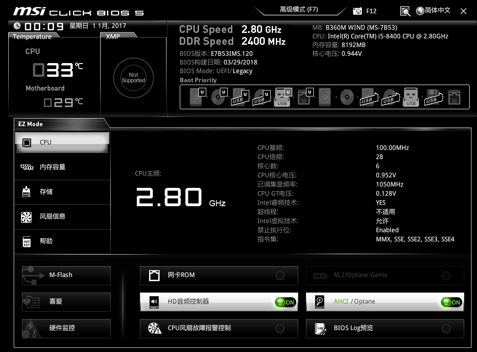Click the BIOS build date 03/29/2018
The image size is (477, 352).
(x=240, y=62)
